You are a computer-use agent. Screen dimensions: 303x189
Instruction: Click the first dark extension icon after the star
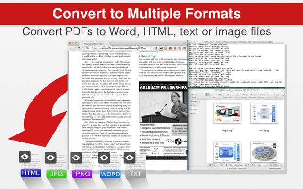[156, 48]
